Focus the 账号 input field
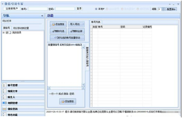 click(38, 9)
